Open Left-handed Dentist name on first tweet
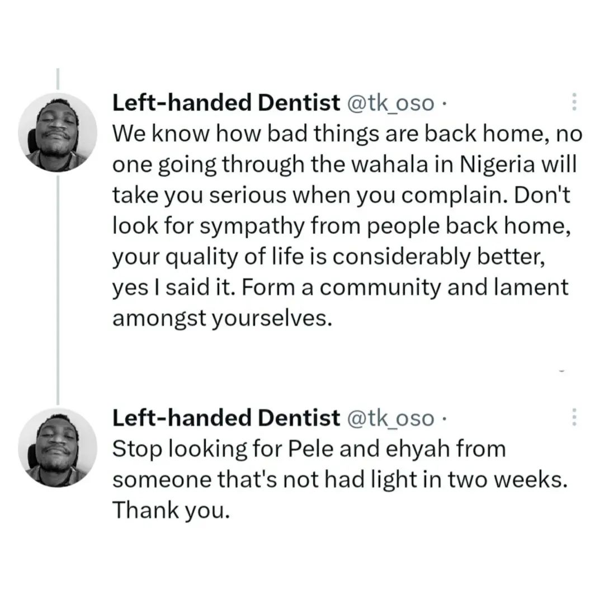The image size is (604, 604). (226, 103)
